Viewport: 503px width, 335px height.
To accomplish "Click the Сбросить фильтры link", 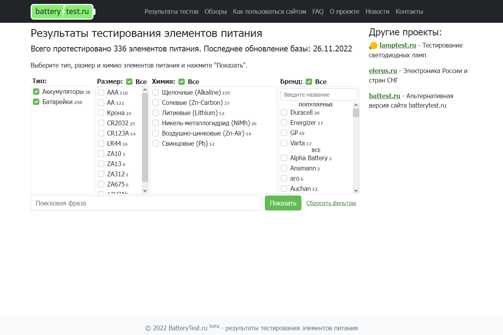I will click(331, 203).
